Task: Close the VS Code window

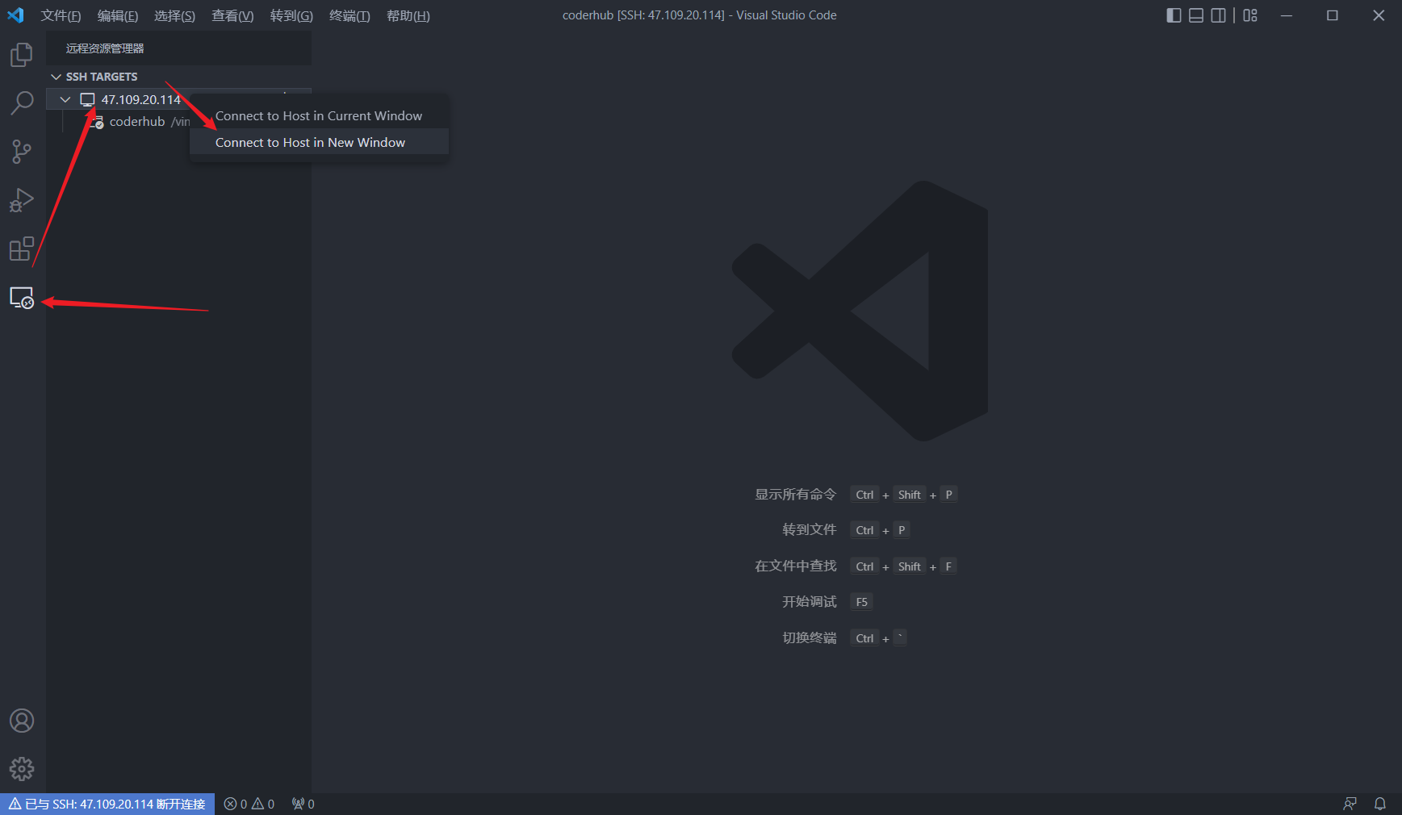Action: [1379, 15]
